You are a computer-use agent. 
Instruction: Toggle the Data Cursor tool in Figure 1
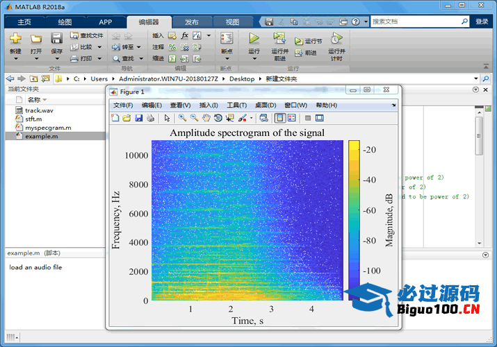tap(230, 118)
